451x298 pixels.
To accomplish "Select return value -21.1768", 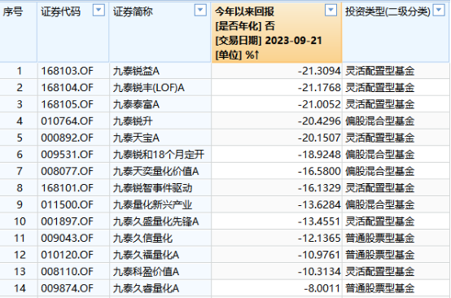I will [x=319, y=88].
